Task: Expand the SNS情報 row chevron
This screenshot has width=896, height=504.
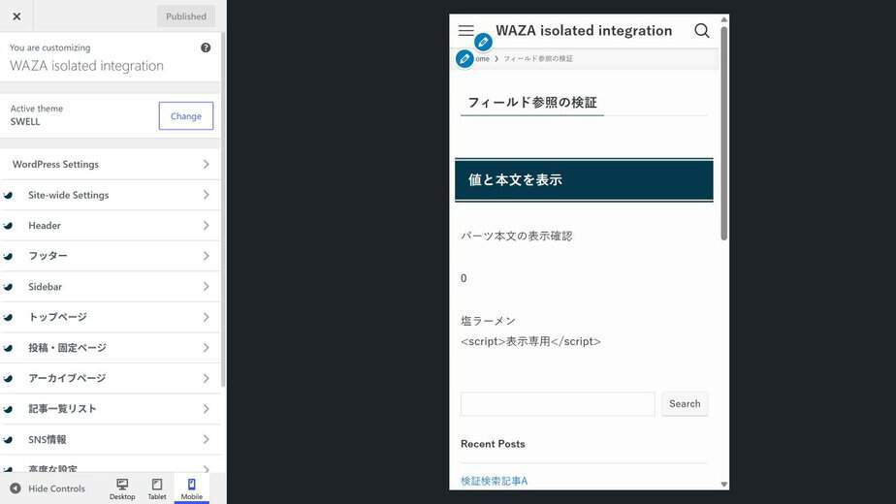Action: point(206,439)
